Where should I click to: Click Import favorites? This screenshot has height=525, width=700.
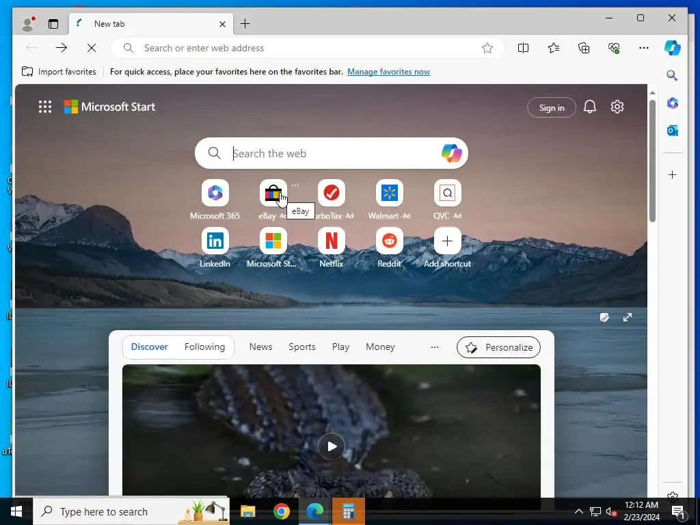coord(59,71)
